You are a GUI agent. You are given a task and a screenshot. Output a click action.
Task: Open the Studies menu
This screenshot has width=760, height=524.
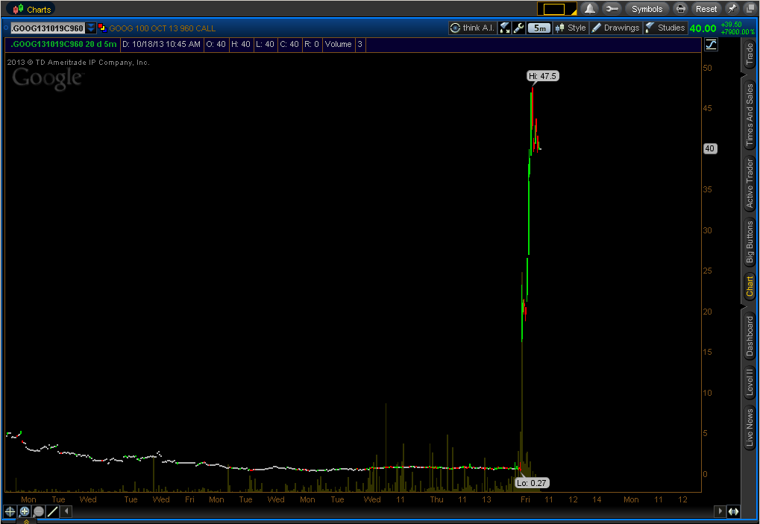(x=665, y=28)
